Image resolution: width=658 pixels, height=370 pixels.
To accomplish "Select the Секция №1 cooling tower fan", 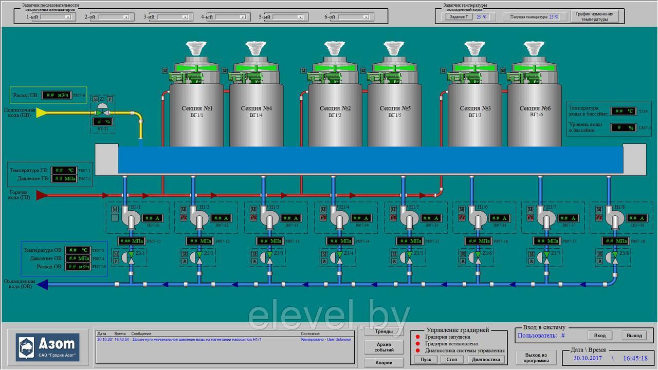I will tap(195, 68).
